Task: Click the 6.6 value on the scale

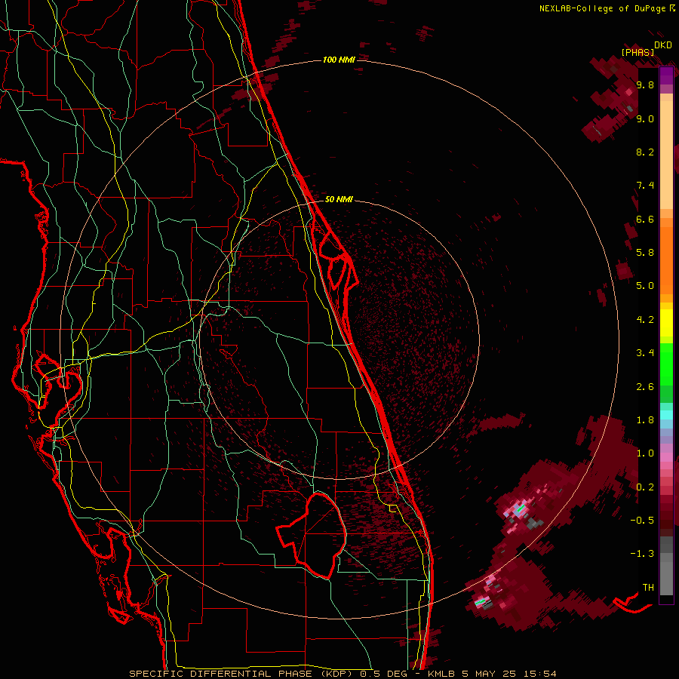Action: (645, 219)
